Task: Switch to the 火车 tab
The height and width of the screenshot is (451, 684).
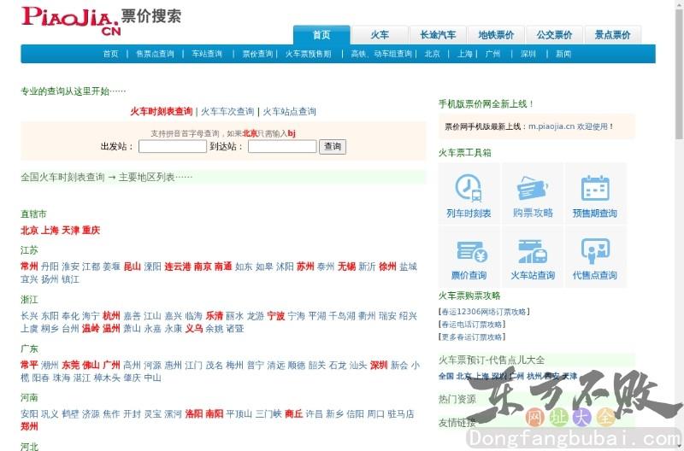Action: click(380, 35)
